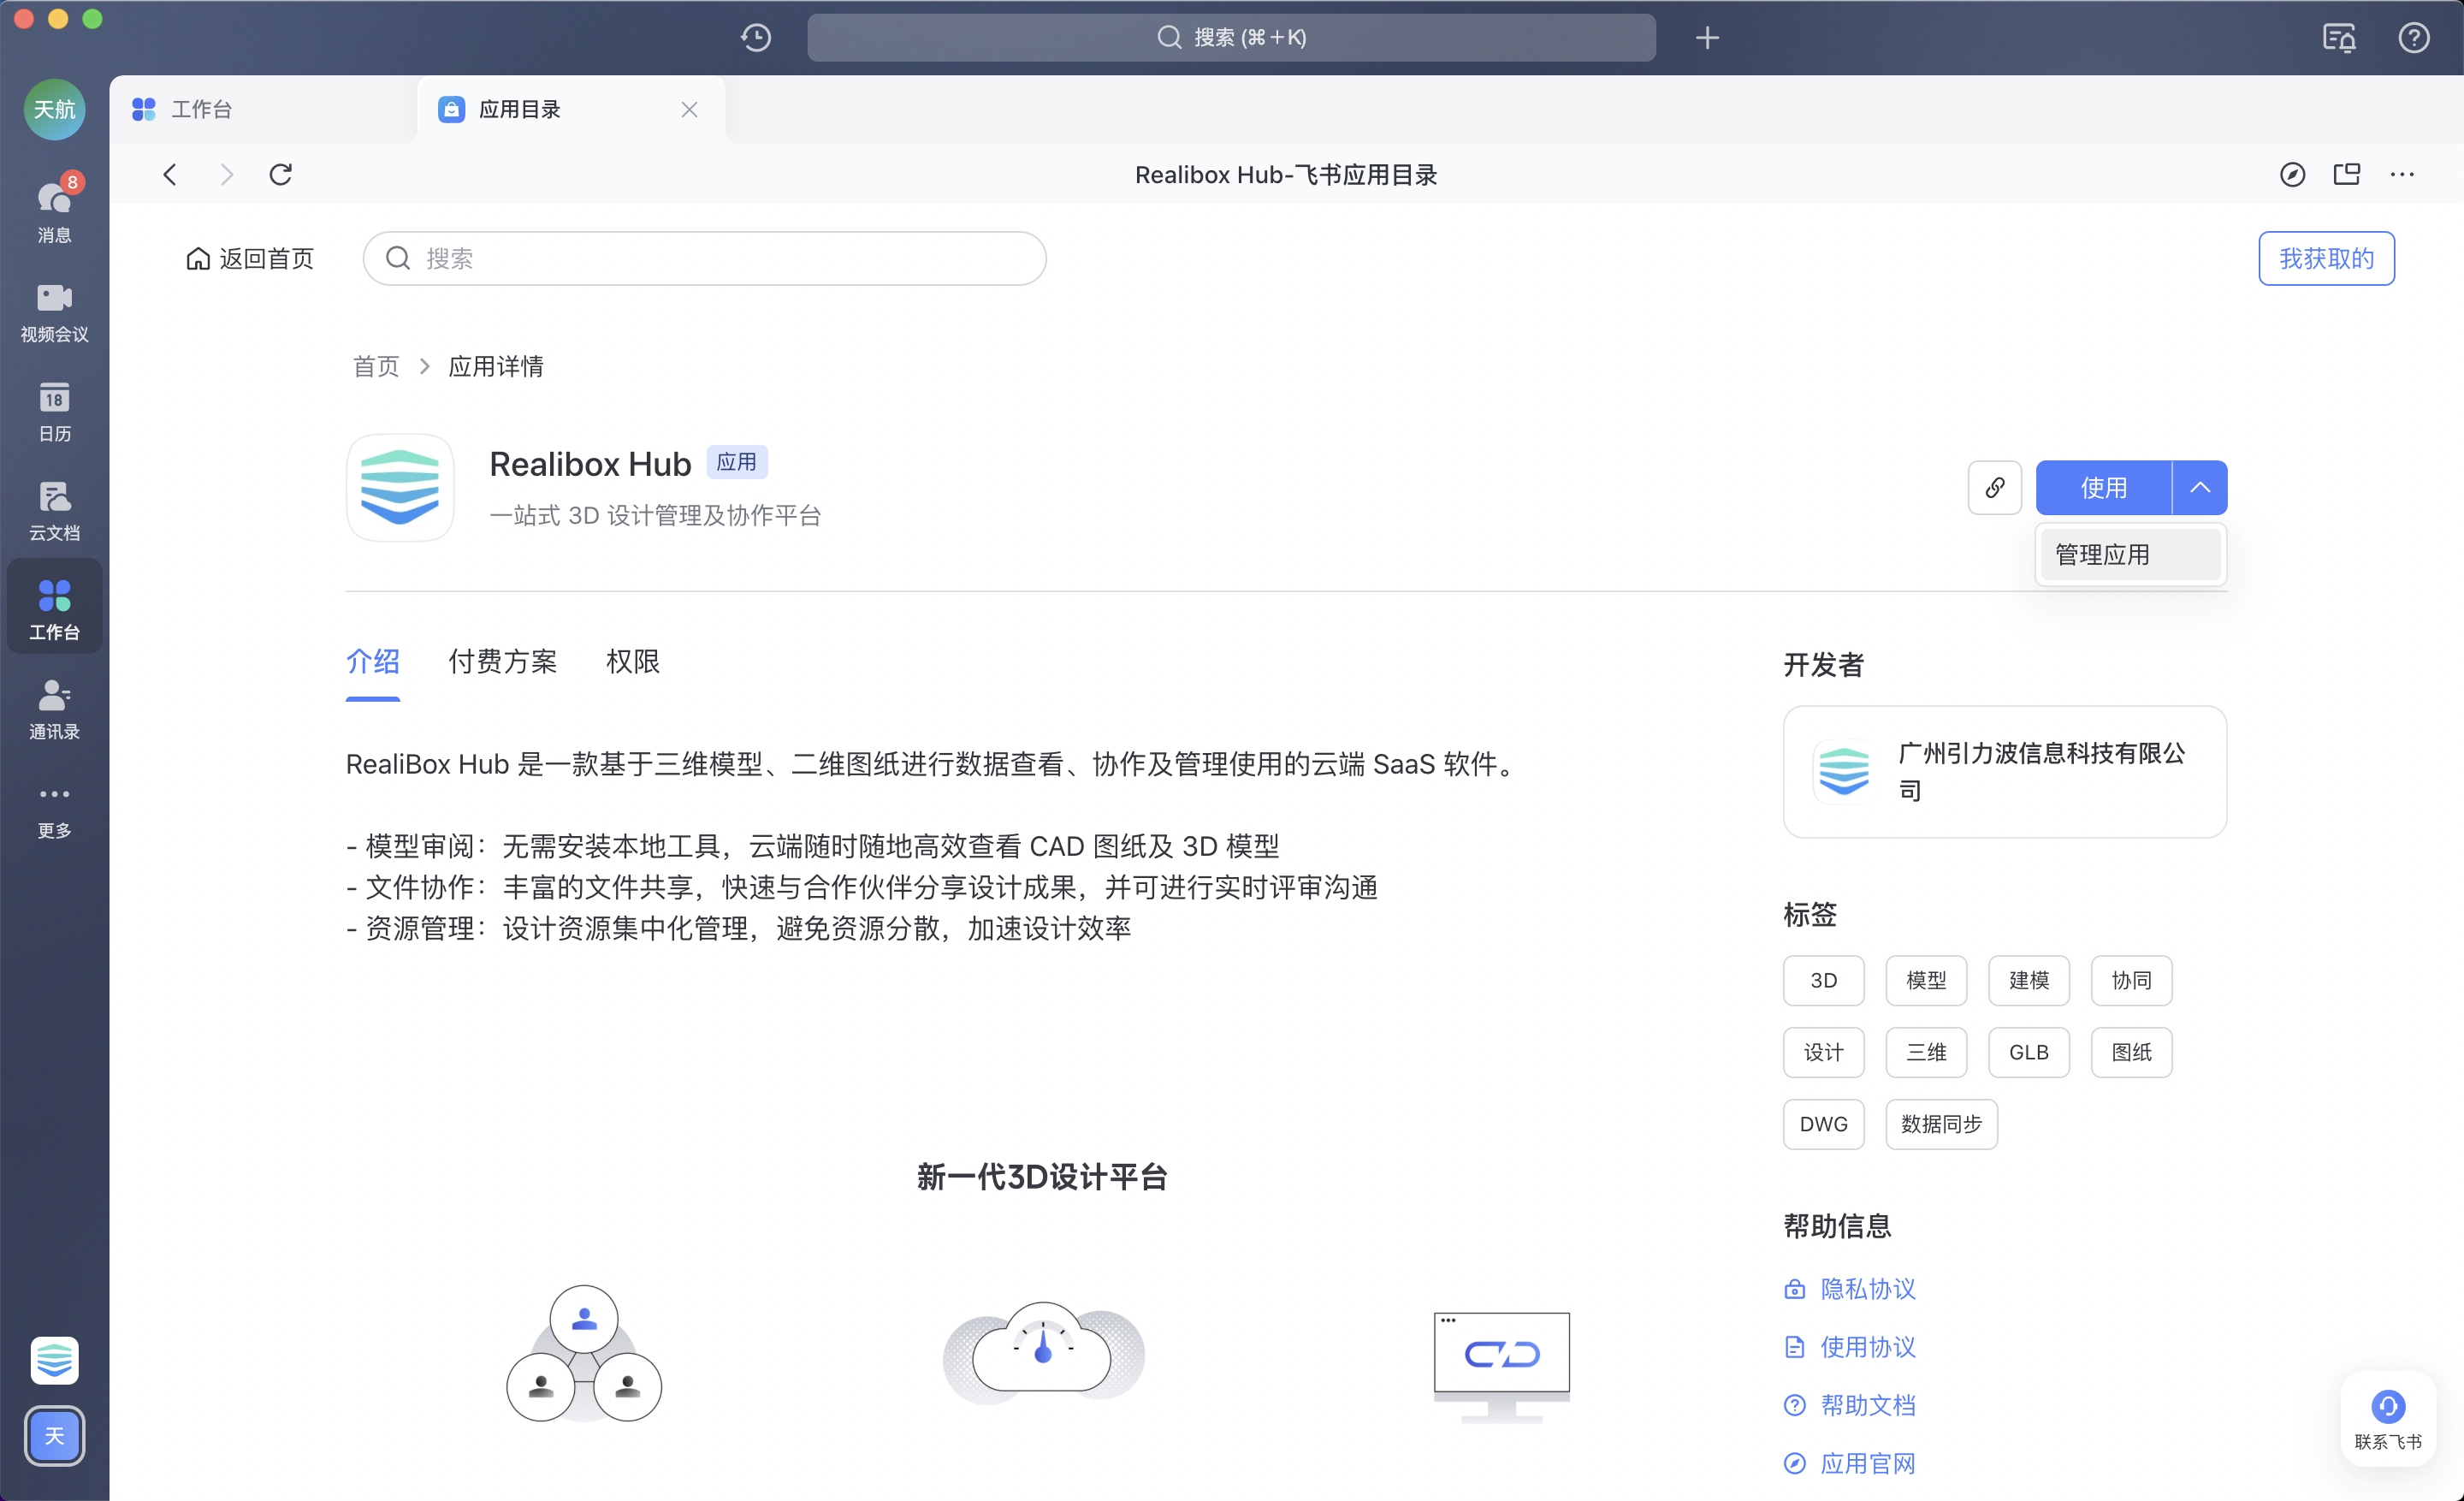The height and width of the screenshot is (1501, 2464).
Task: Open the 权限 tab
Action: coord(632,662)
